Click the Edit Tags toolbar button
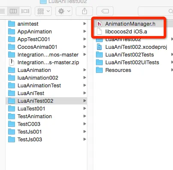Screen dimensions: 173x170 (105, 11)
